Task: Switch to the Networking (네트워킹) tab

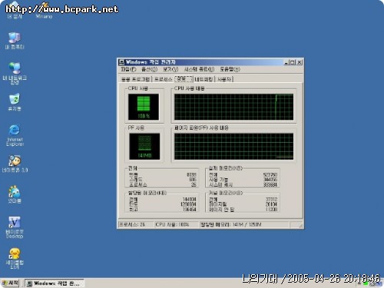Action: tap(204, 79)
